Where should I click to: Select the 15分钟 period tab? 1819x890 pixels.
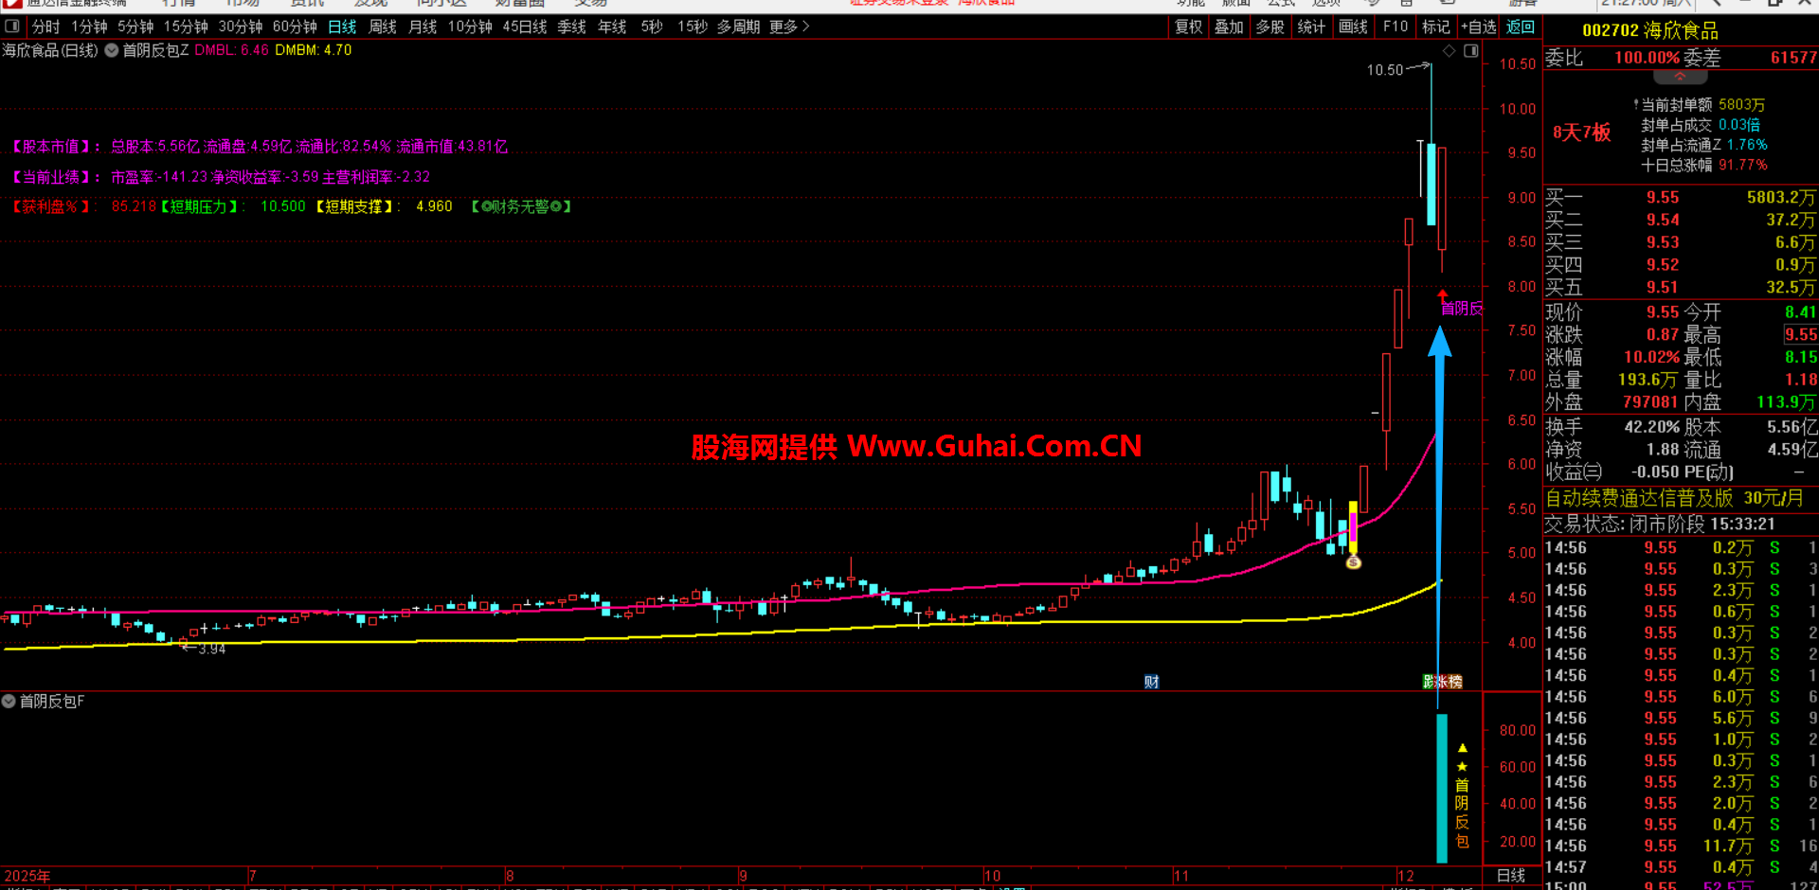point(186,27)
